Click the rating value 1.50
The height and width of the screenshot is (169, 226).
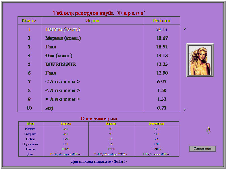click(x=162, y=90)
